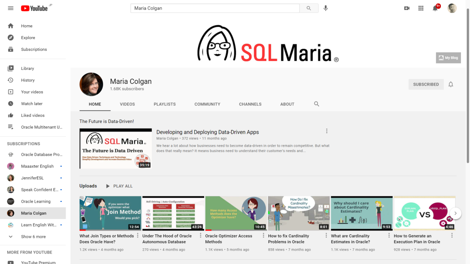Play the featured Future is Data Driven thumbnail
The width and height of the screenshot is (470, 264).
tap(116, 148)
